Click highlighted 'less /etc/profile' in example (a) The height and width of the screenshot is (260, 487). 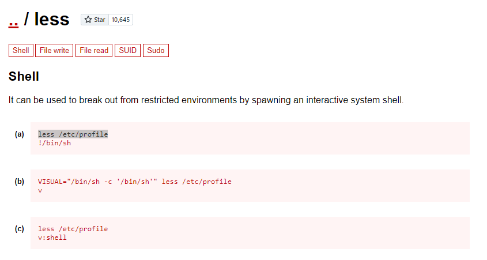click(x=73, y=134)
